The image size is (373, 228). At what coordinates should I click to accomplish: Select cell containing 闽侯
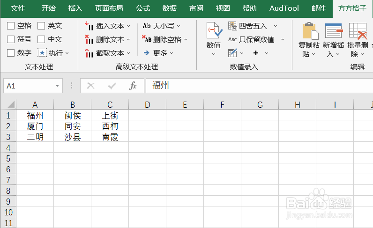(x=73, y=115)
